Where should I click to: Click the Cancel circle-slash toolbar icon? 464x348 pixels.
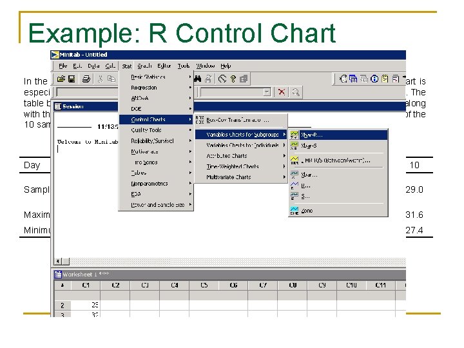(222, 79)
